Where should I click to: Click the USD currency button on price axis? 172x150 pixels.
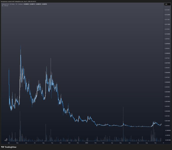pyautogui.click(x=167, y=4)
